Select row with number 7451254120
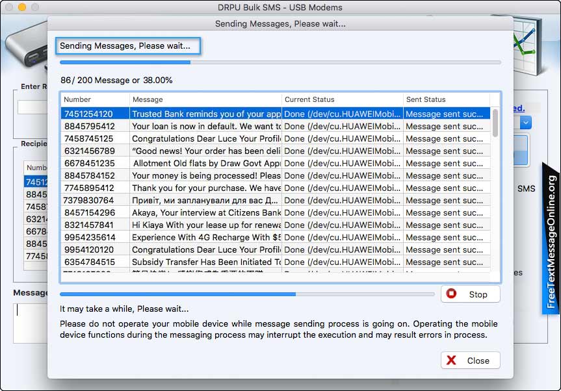 276,114
